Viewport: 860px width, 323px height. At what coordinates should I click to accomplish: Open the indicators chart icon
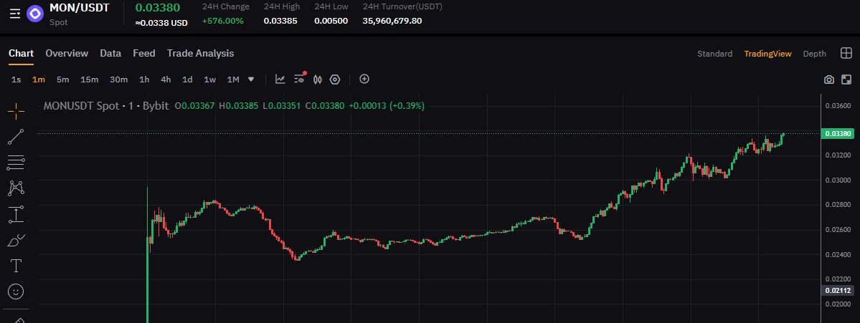(x=280, y=79)
